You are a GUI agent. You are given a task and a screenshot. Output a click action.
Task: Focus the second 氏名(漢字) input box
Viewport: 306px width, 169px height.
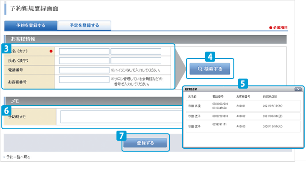pos(136,61)
